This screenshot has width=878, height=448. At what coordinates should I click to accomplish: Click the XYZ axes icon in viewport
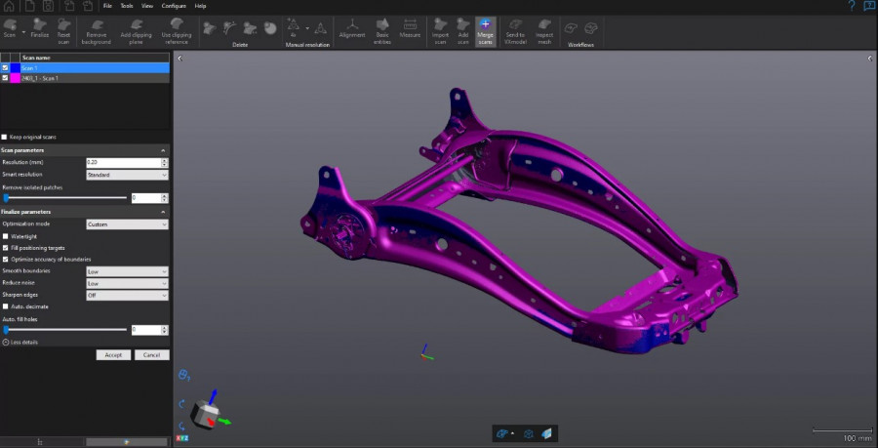point(182,438)
